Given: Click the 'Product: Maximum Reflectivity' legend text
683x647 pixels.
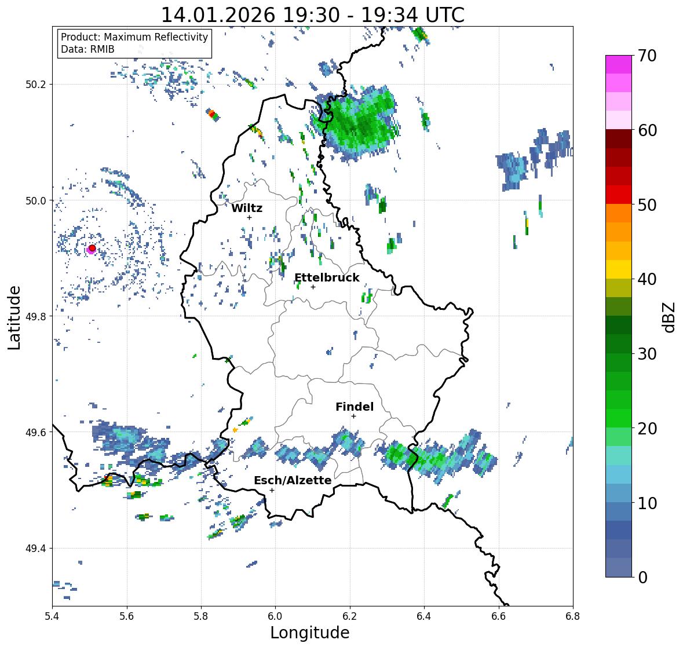Looking at the screenshot, I should 134,37.
